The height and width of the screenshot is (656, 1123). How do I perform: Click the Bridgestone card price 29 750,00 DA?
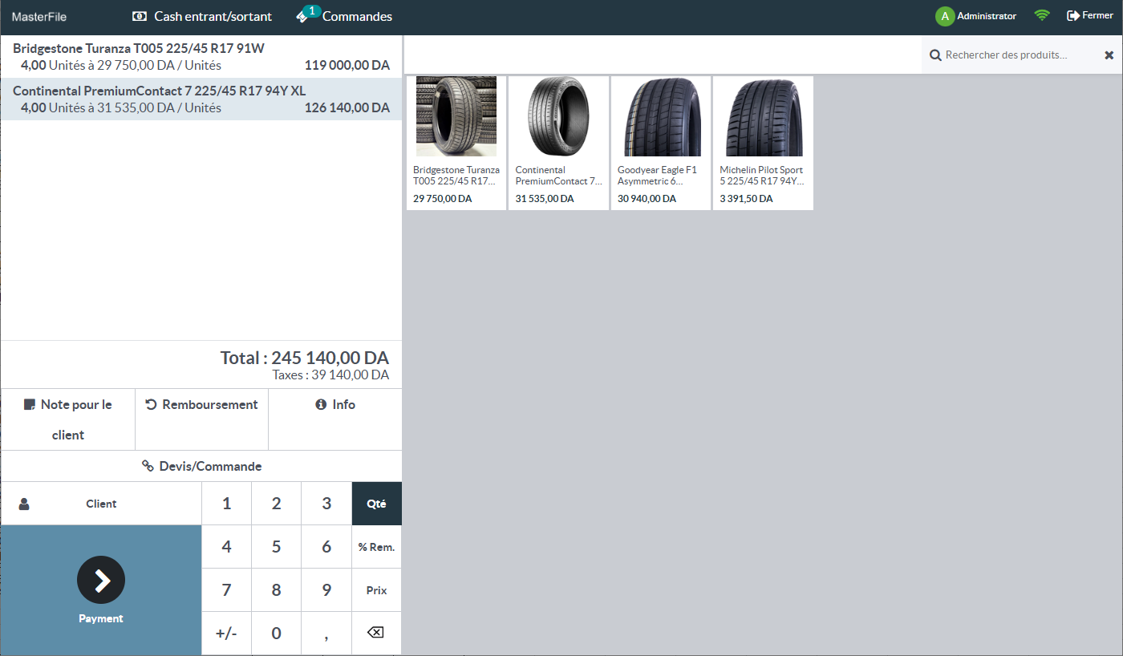(x=443, y=199)
